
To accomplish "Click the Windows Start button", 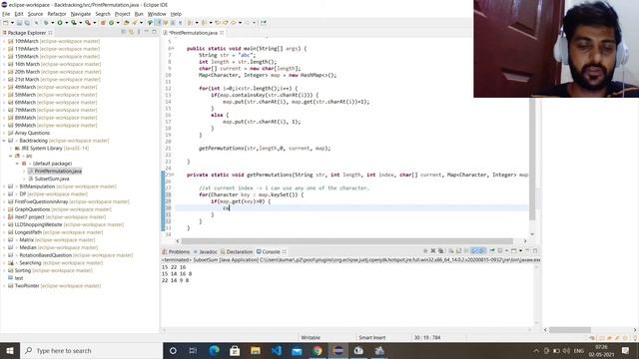I will point(10,350).
